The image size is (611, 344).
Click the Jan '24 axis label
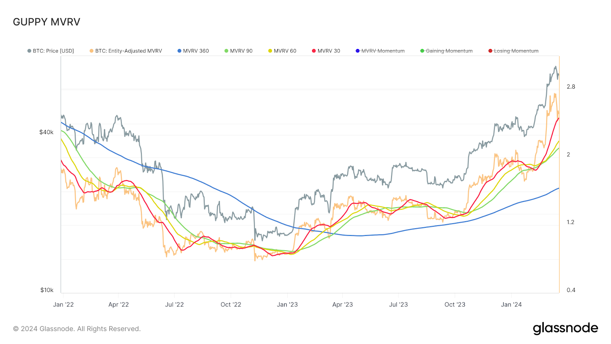tap(511, 305)
